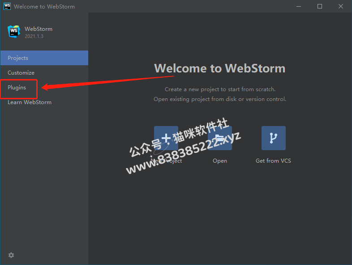Click the WebStorm logo in sidebar

click(x=14, y=32)
